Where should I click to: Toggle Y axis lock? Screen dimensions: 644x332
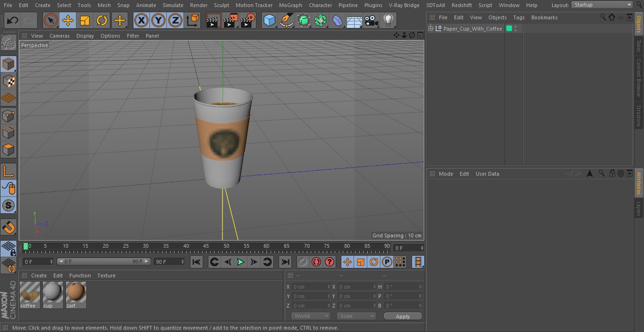tap(158, 20)
